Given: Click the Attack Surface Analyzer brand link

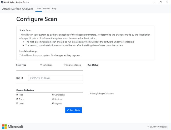Looking at the screenshot, I should coord(18,9).
